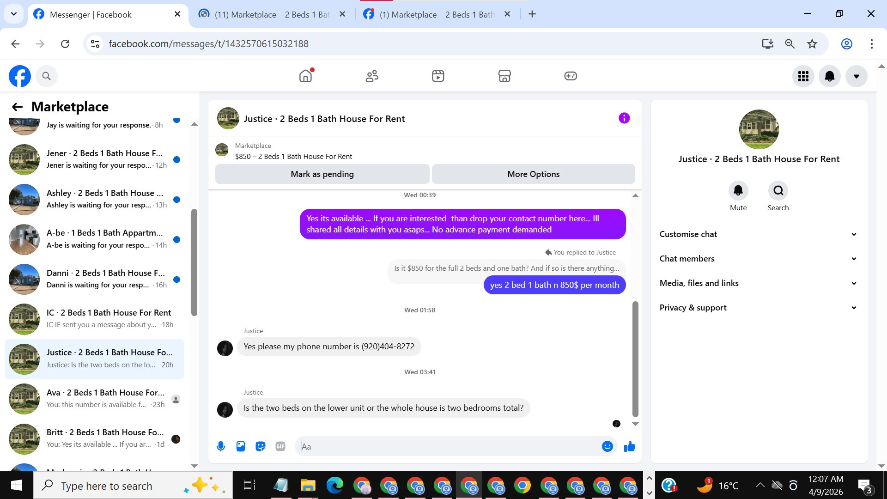Expand Media, files and links section
Image resolution: width=887 pixels, height=499 pixels.
tap(758, 283)
